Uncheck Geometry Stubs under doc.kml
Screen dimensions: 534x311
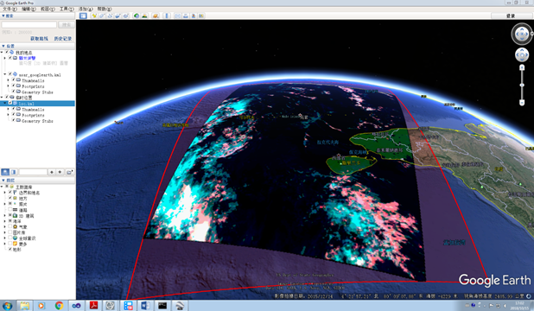coord(14,121)
